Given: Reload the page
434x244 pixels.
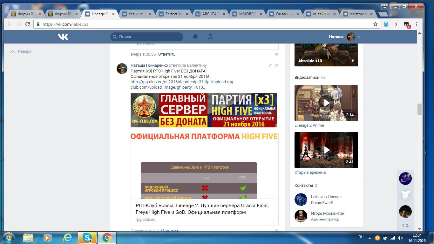Looking at the screenshot, I should click(x=28, y=24).
